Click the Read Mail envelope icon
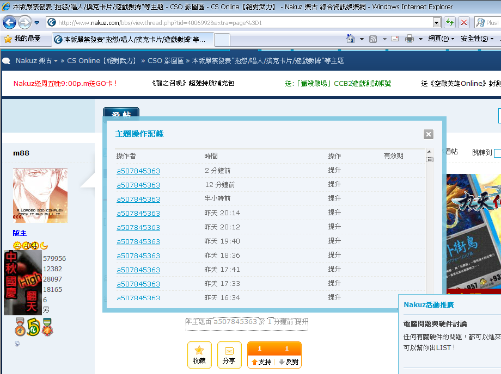 [394, 39]
